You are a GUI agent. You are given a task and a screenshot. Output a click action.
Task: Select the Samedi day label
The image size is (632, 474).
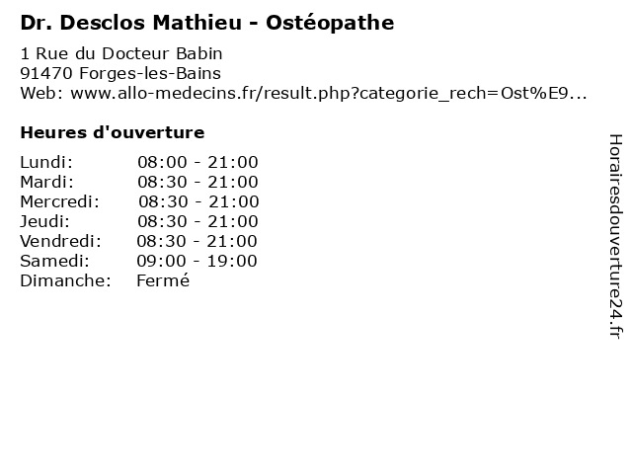(x=55, y=261)
